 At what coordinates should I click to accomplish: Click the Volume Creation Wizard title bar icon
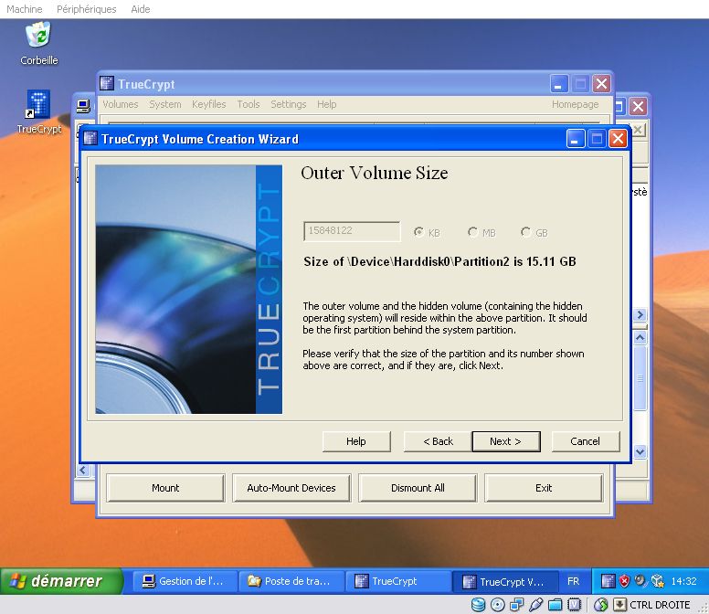pos(90,138)
